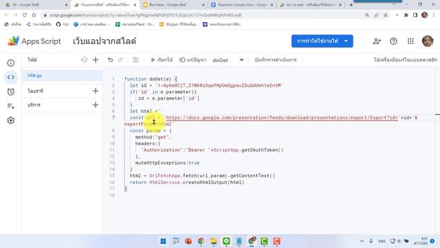The width and height of the screenshot is (440, 248).
Task: Run the selected doGet function
Action: (x=162, y=60)
